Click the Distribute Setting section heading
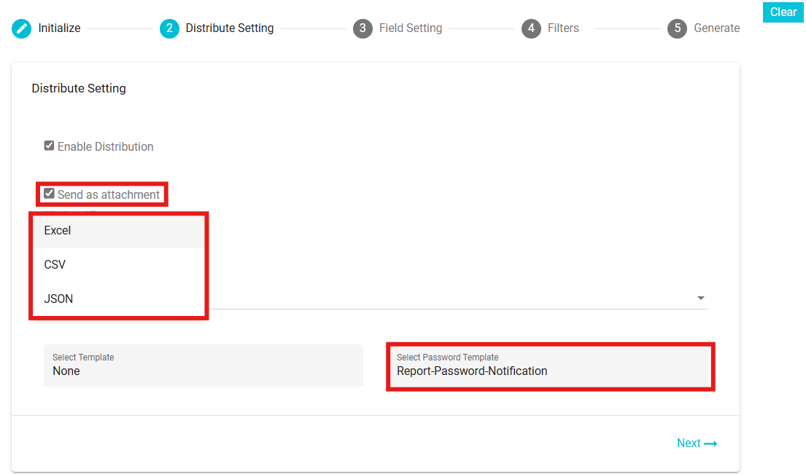 (x=79, y=88)
